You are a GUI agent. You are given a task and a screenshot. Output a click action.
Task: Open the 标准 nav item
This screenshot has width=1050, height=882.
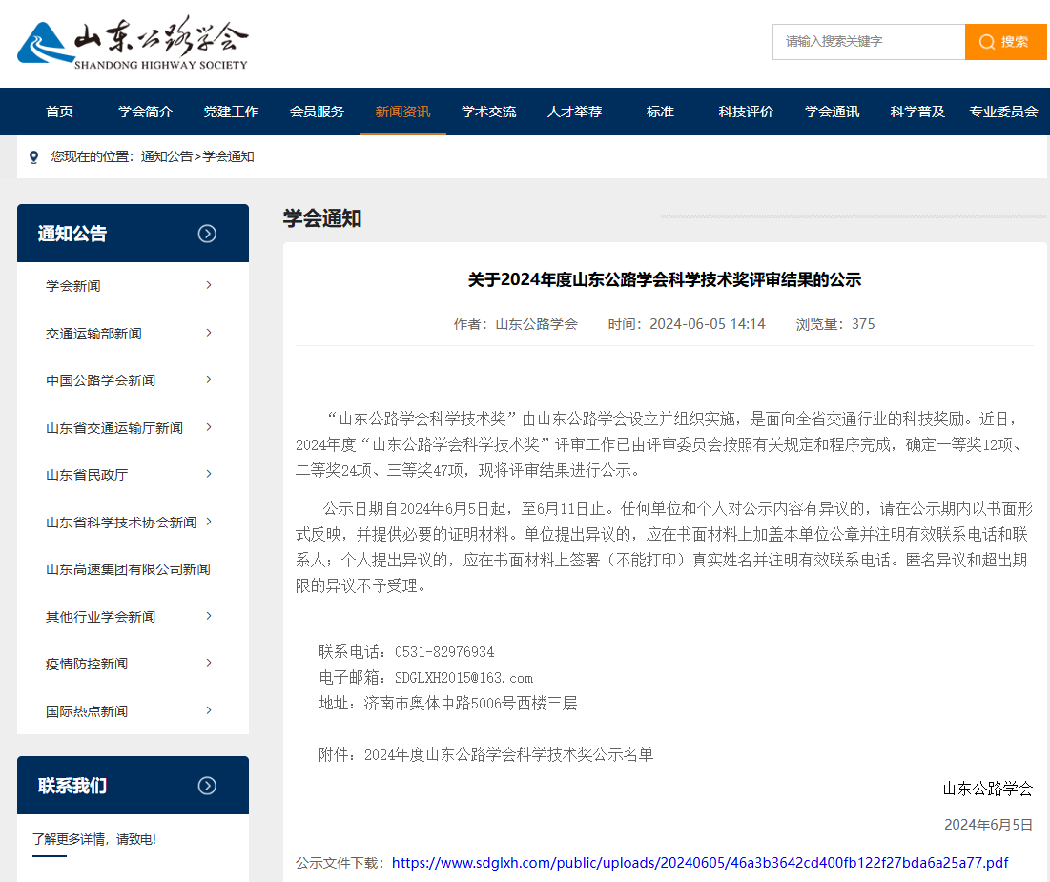point(660,112)
